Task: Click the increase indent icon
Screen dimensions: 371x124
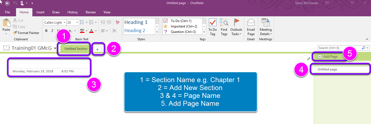Action: pos(109,23)
